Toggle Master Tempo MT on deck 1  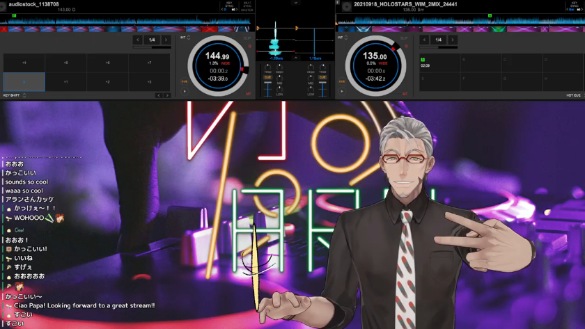pyautogui.click(x=248, y=94)
